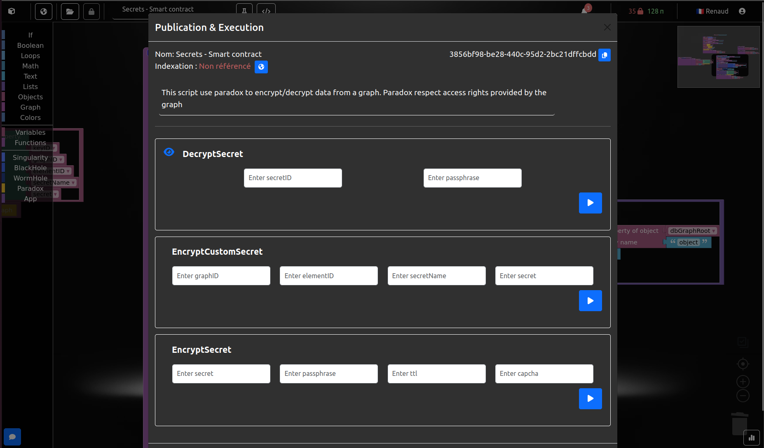Copy the script UUID
The height and width of the screenshot is (448, 764).
tap(604, 55)
